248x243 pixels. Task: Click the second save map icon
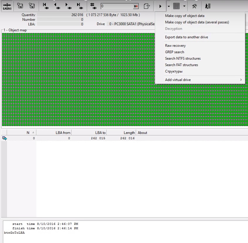[x=32, y=6]
